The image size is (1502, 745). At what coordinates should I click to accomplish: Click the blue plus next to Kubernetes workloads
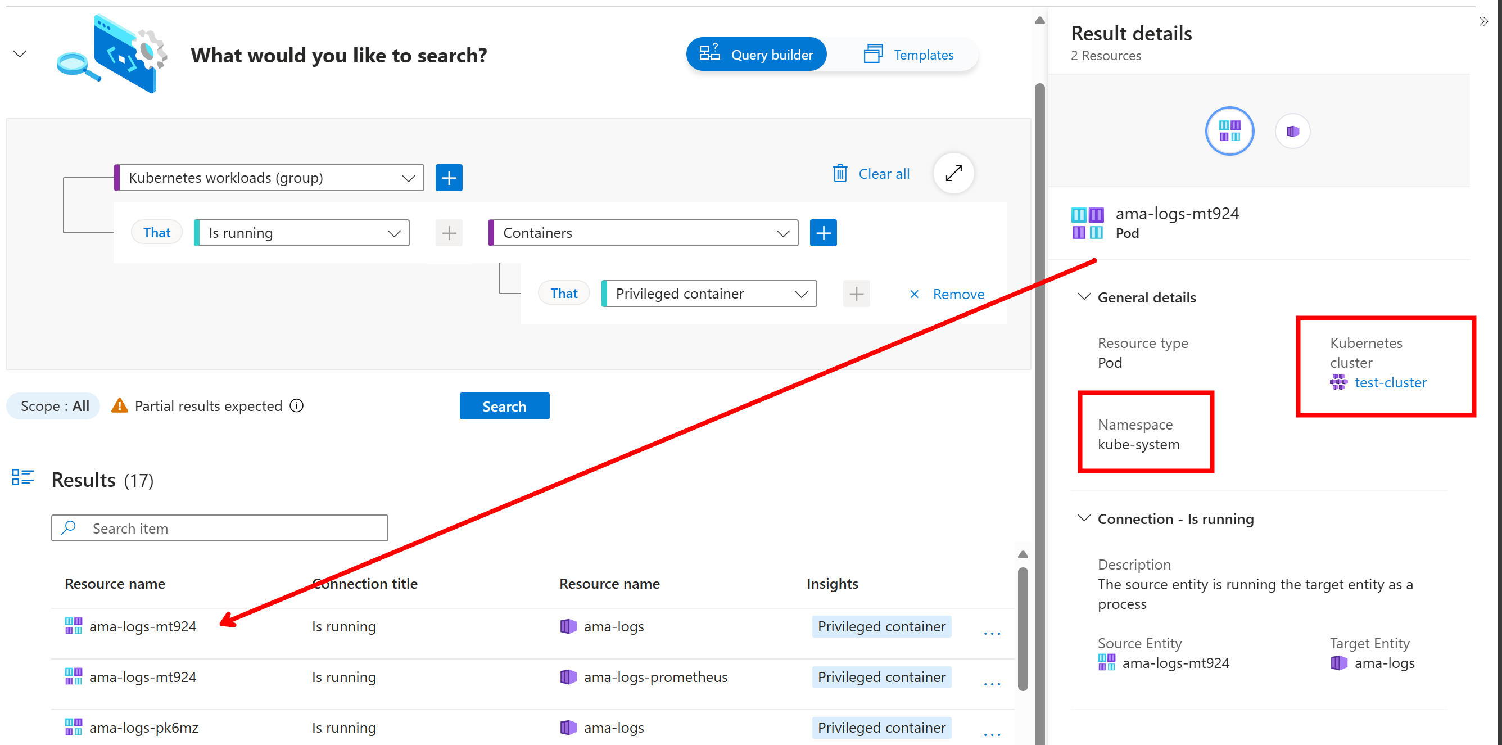(x=449, y=177)
